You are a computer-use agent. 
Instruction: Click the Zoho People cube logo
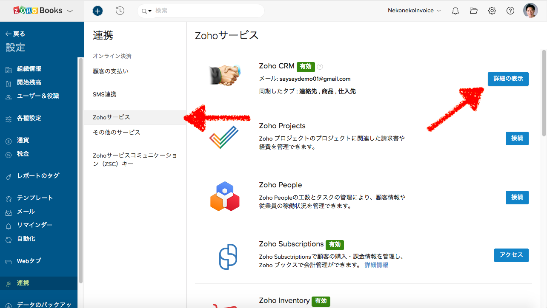pyautogui.click(x=225, y=196)
